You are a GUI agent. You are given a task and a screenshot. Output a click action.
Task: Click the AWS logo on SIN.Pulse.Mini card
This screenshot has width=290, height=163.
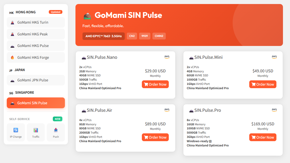coord(274,57)
